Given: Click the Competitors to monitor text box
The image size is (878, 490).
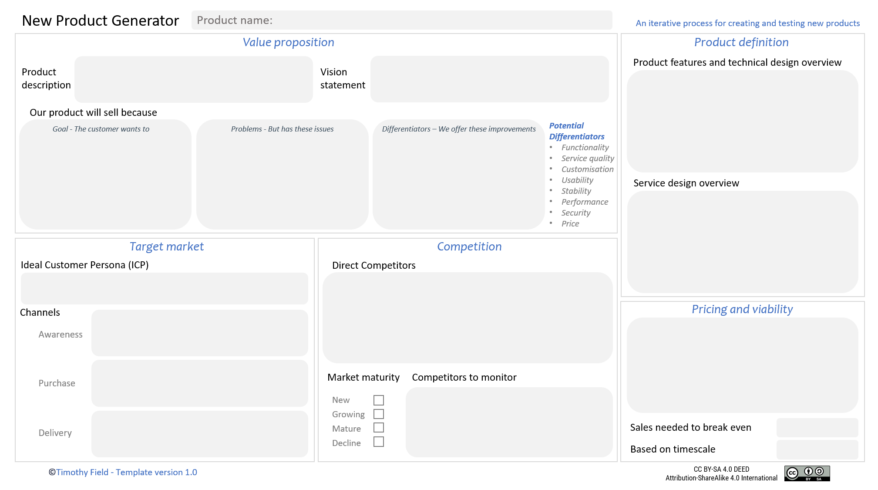Looking at the screenshot, I should point(508,421).
